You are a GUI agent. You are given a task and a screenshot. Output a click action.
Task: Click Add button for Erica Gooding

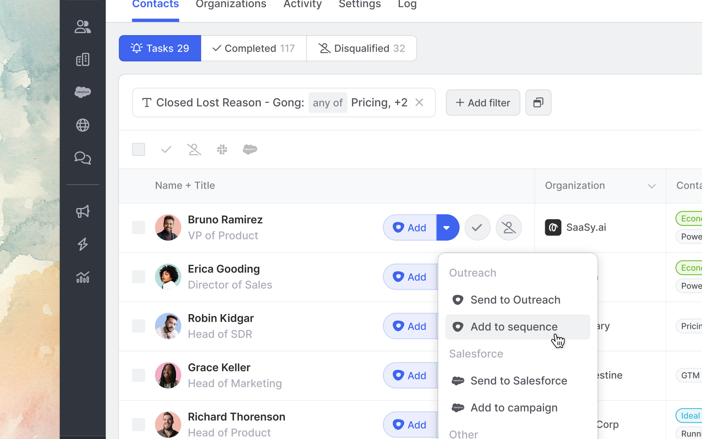pos(410,277)
